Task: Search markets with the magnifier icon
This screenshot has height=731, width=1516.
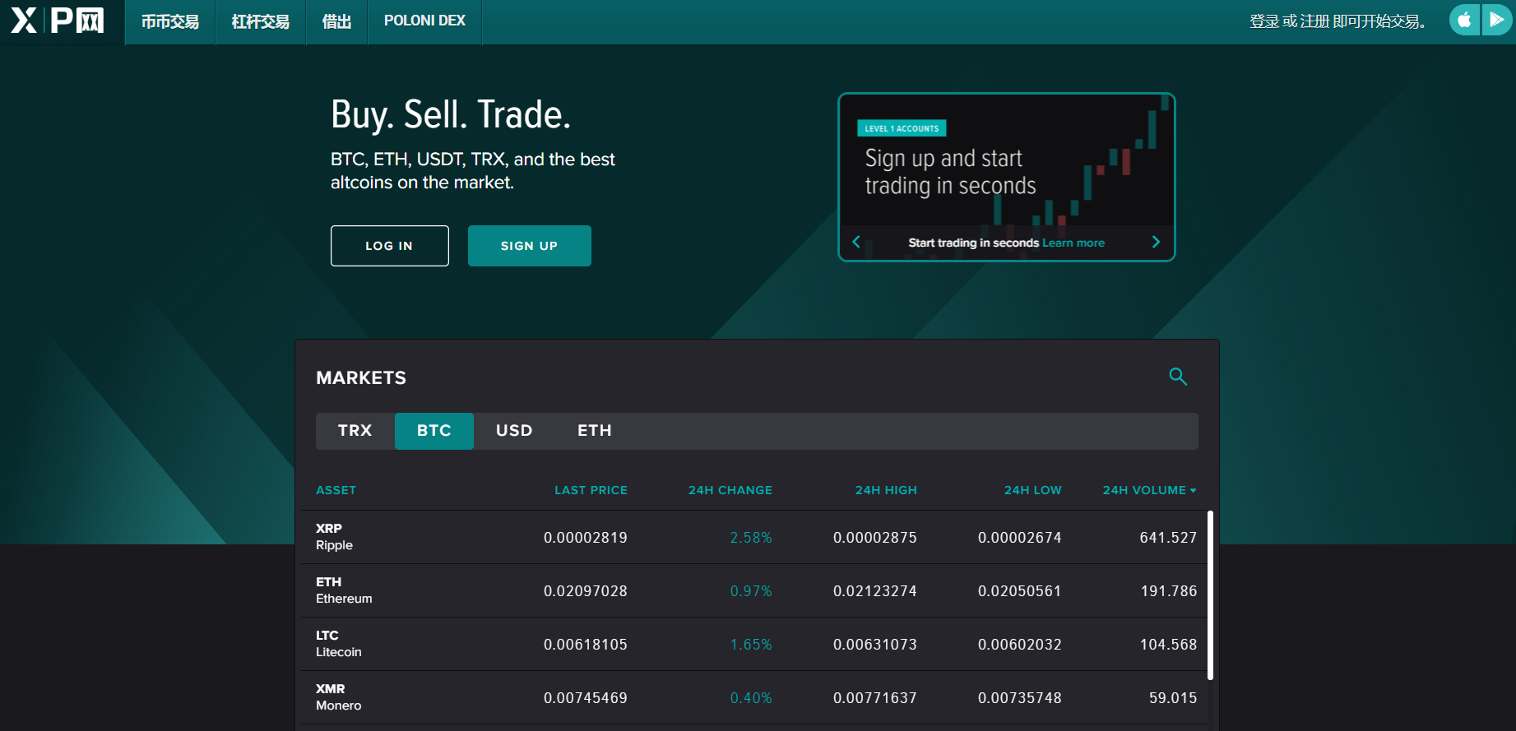Action: point(1178,377)
